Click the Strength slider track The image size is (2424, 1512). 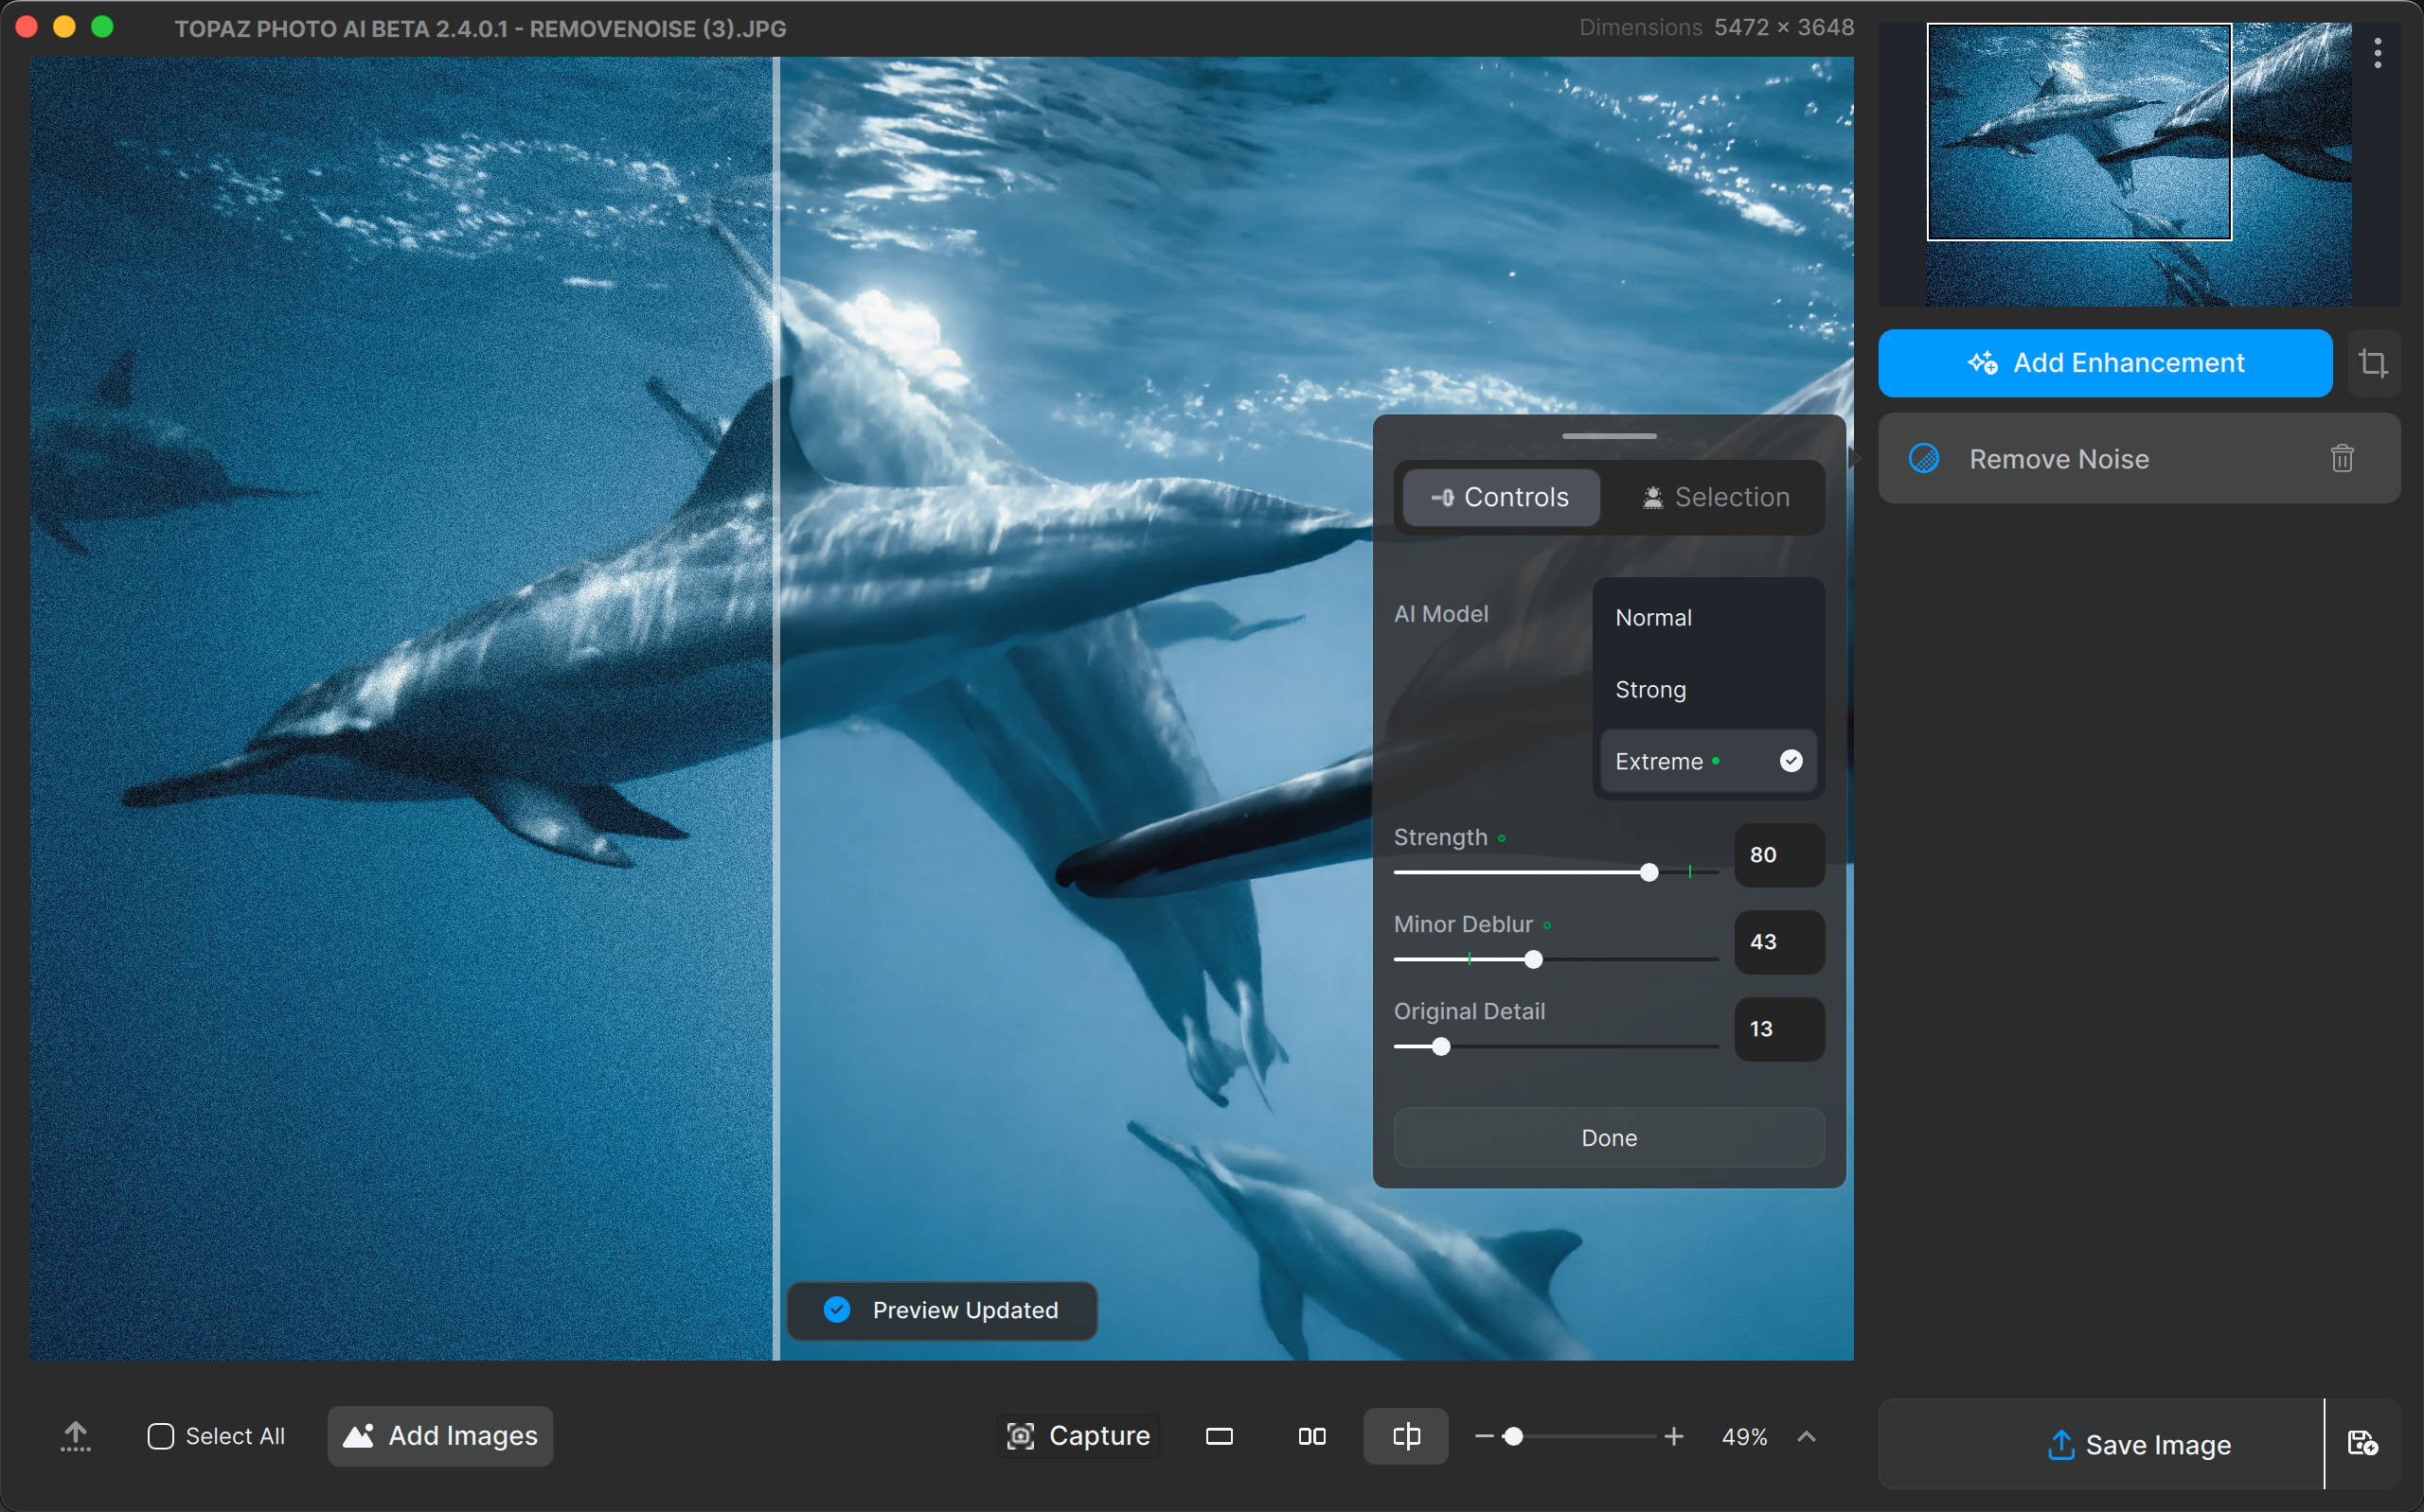1521,873
